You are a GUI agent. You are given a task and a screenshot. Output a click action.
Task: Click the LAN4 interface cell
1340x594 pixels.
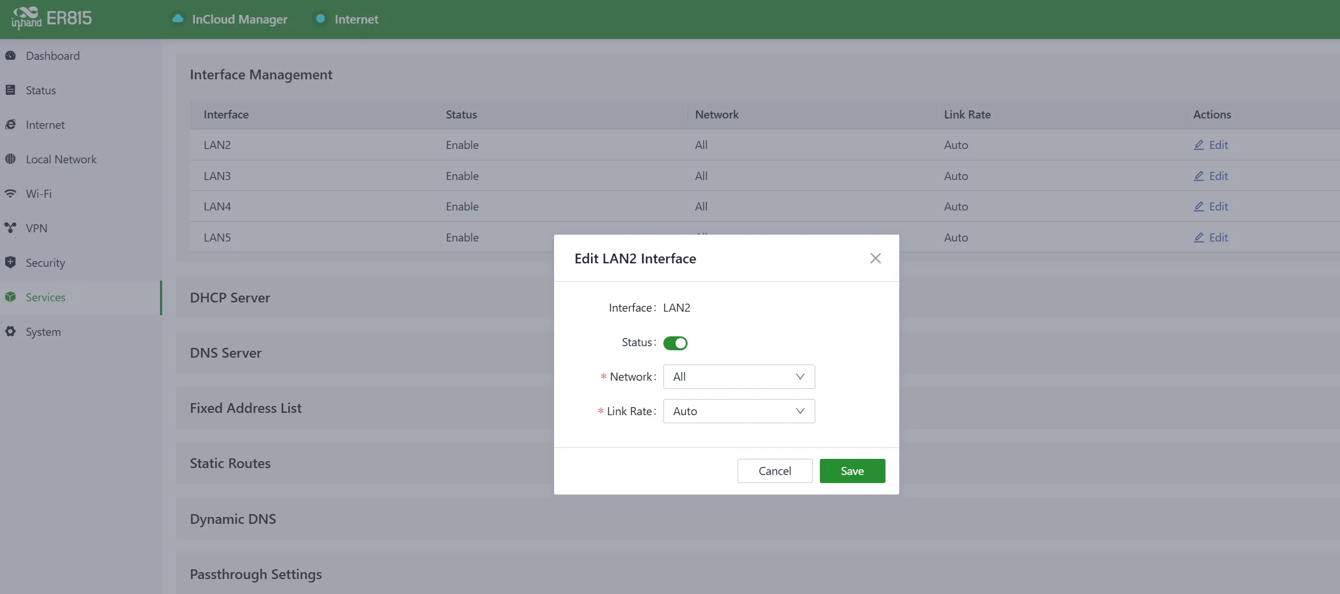[217, 206]
